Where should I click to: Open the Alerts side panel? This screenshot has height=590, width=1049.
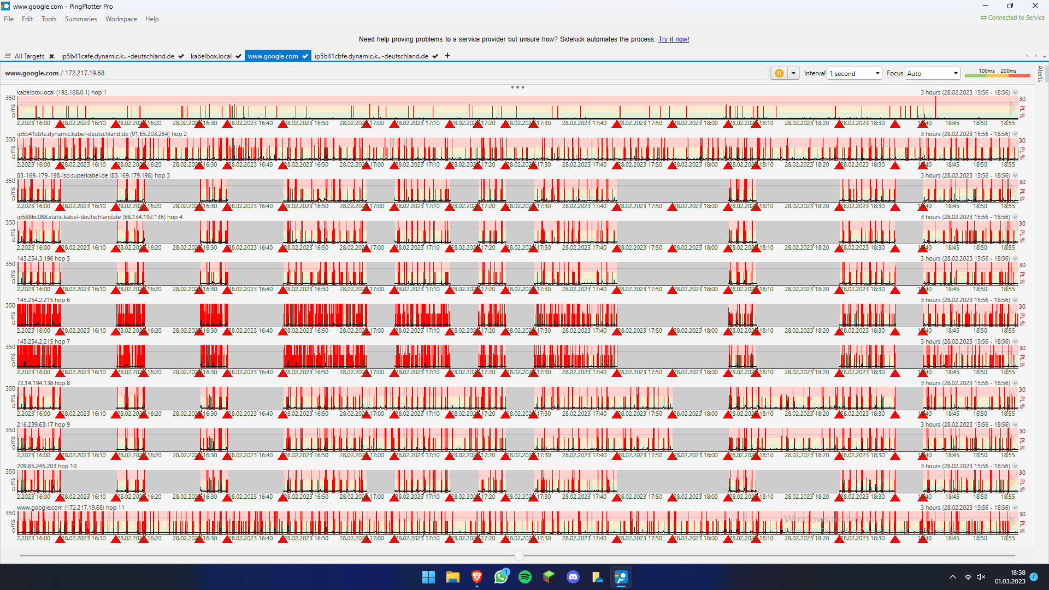point(1040,73)
